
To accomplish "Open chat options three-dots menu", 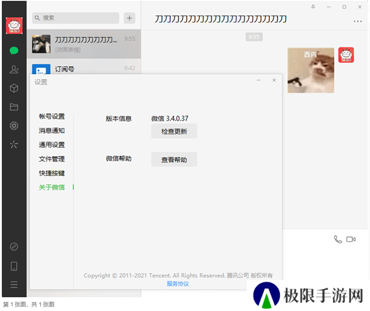I will click(358, 22).
